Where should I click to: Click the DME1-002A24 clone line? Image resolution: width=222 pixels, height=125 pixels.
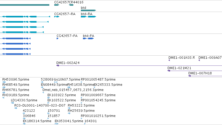(x=139, y=65)
